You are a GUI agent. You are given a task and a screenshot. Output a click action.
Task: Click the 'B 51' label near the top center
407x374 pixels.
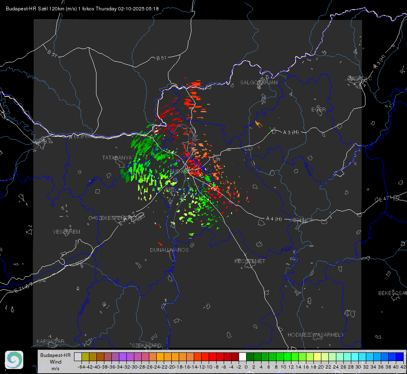coord(161,58)
